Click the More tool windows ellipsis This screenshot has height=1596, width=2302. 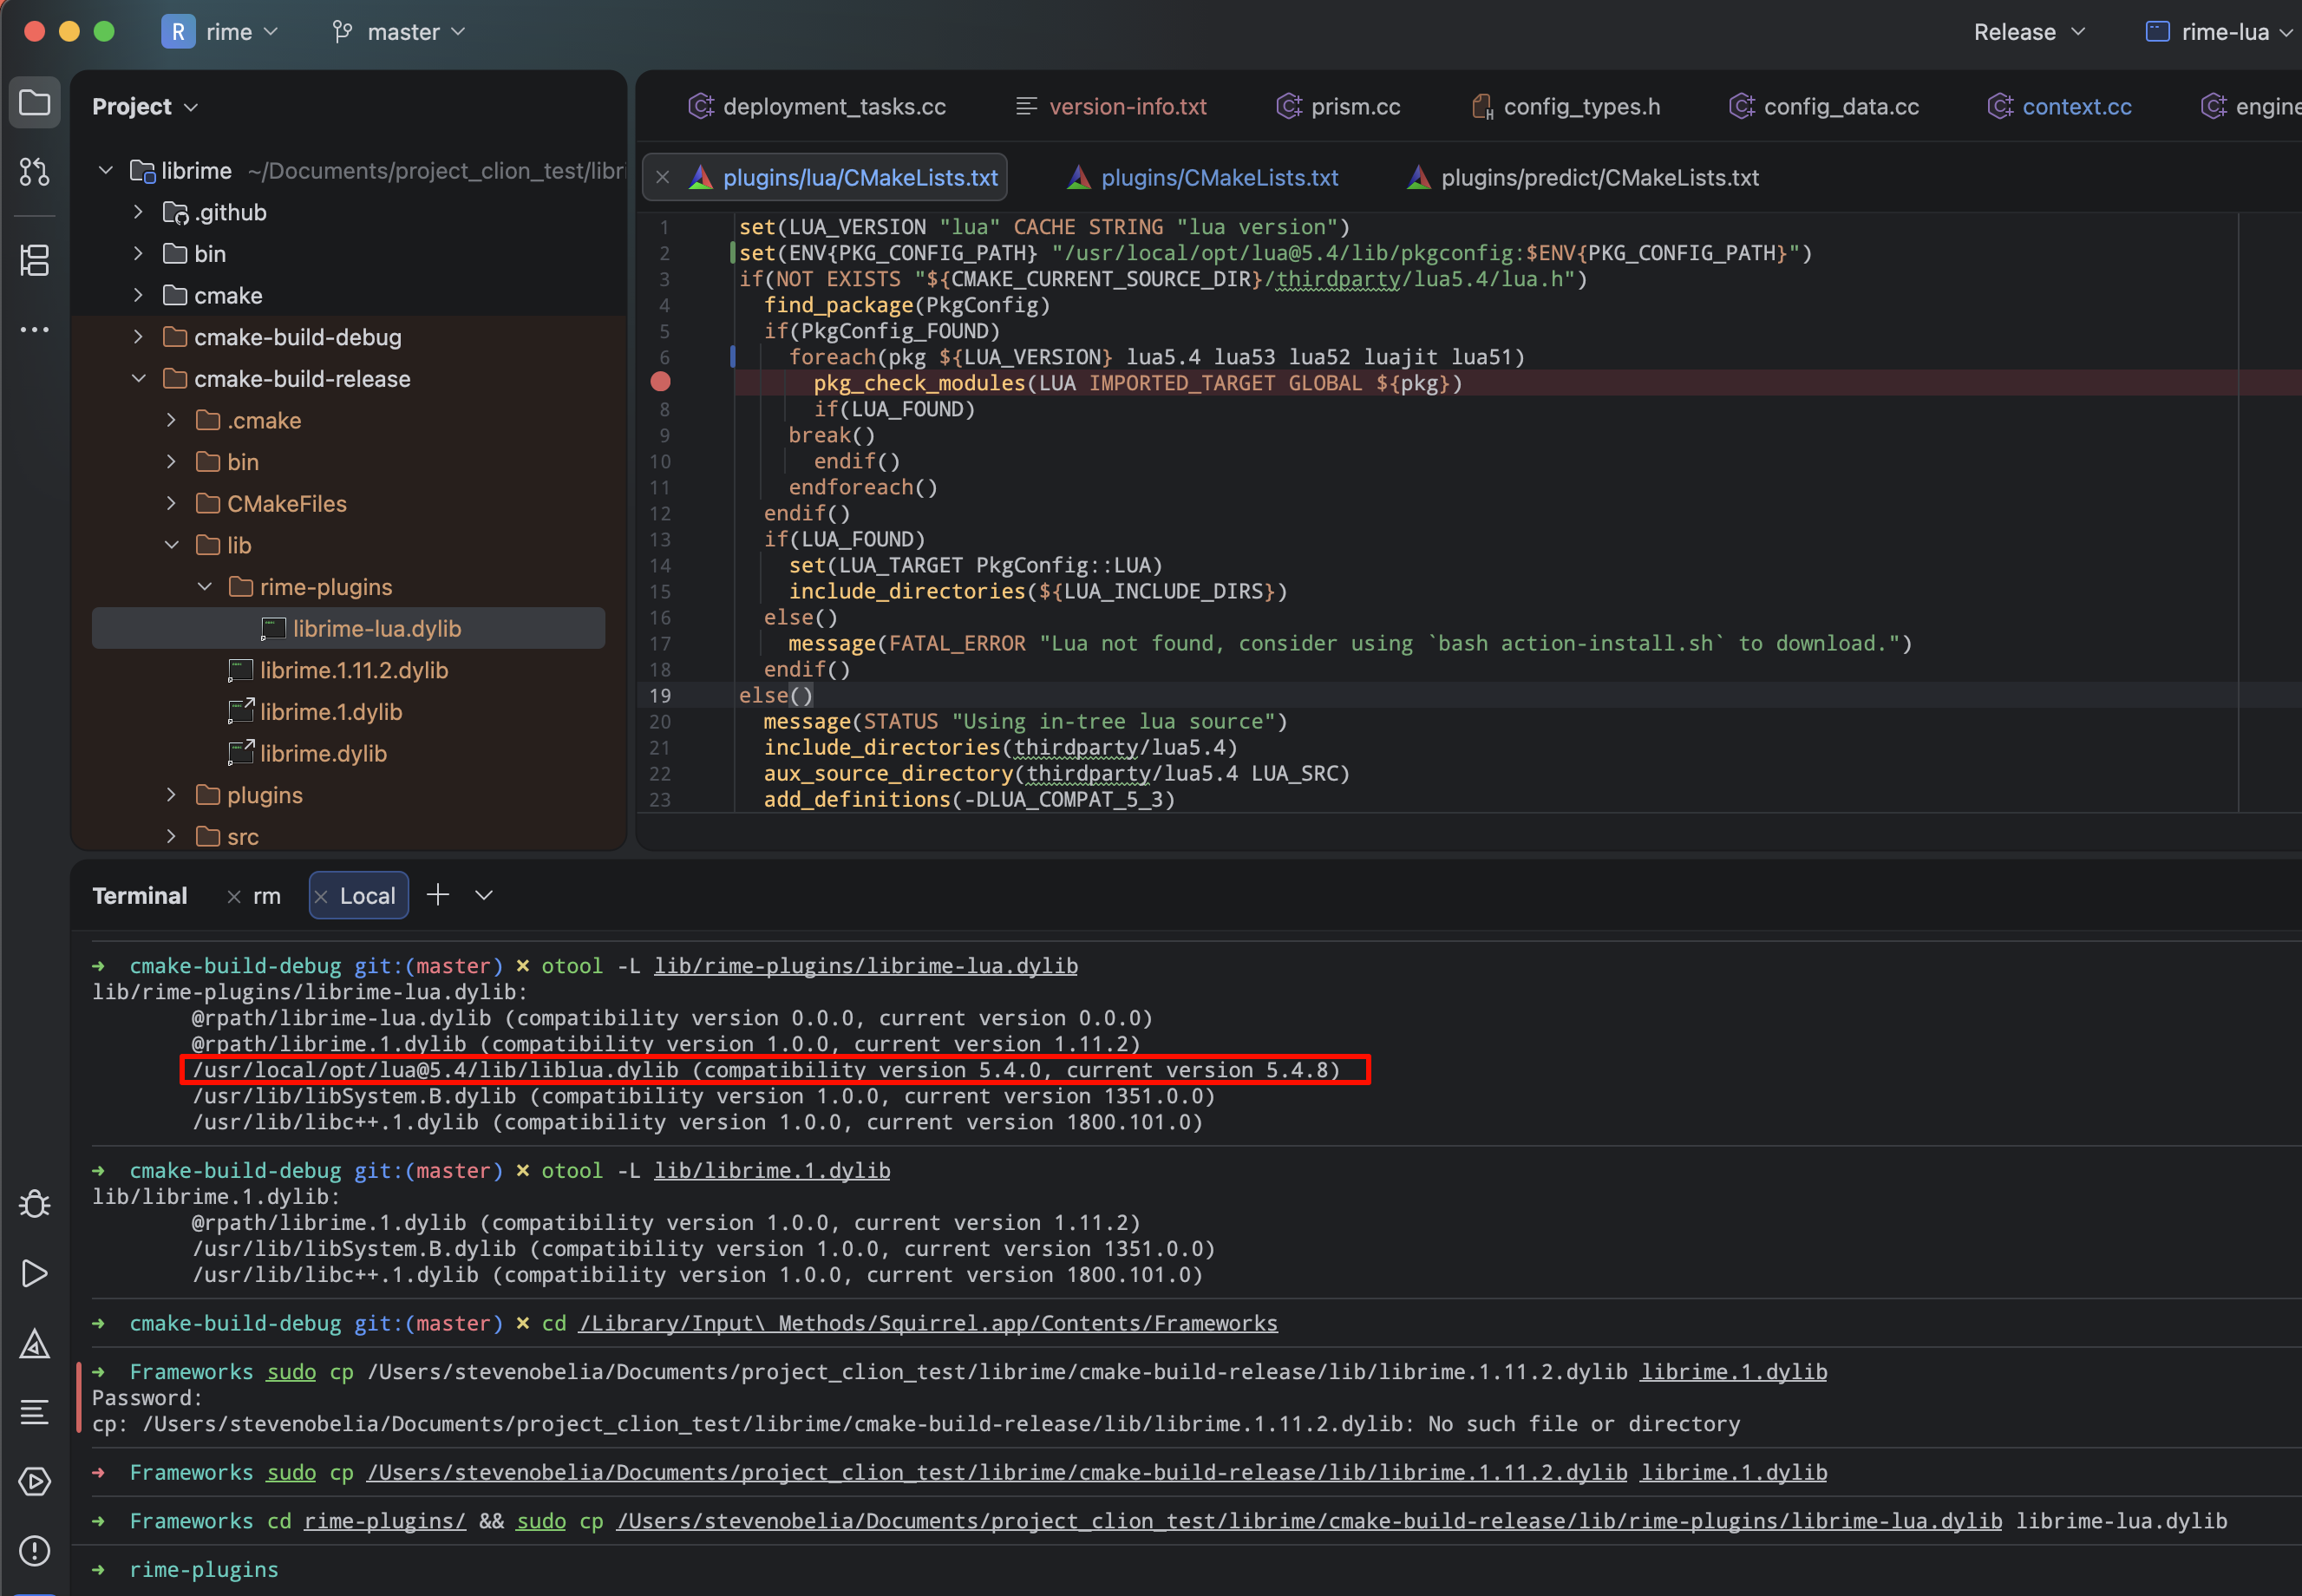(x=35, y=329)
